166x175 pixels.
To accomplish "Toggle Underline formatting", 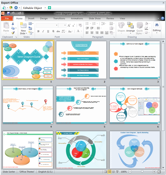I will click(x=48, y=31).
